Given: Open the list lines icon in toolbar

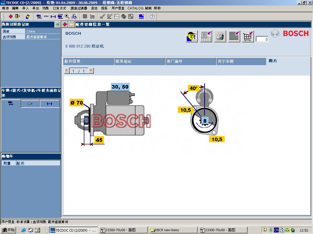Looking at the screenshot, I should [85, 16].
